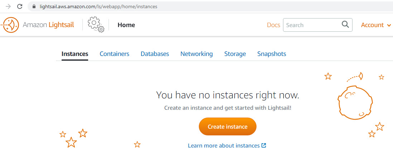Image resolution: width=393 pixels, height=150 pixels.
Task: Open the Databases tab
Action: (x=155, y=54)
